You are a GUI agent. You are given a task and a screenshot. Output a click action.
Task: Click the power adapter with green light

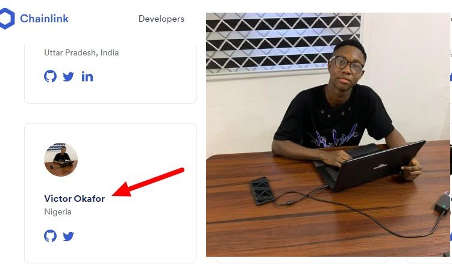tap(442, 204)
